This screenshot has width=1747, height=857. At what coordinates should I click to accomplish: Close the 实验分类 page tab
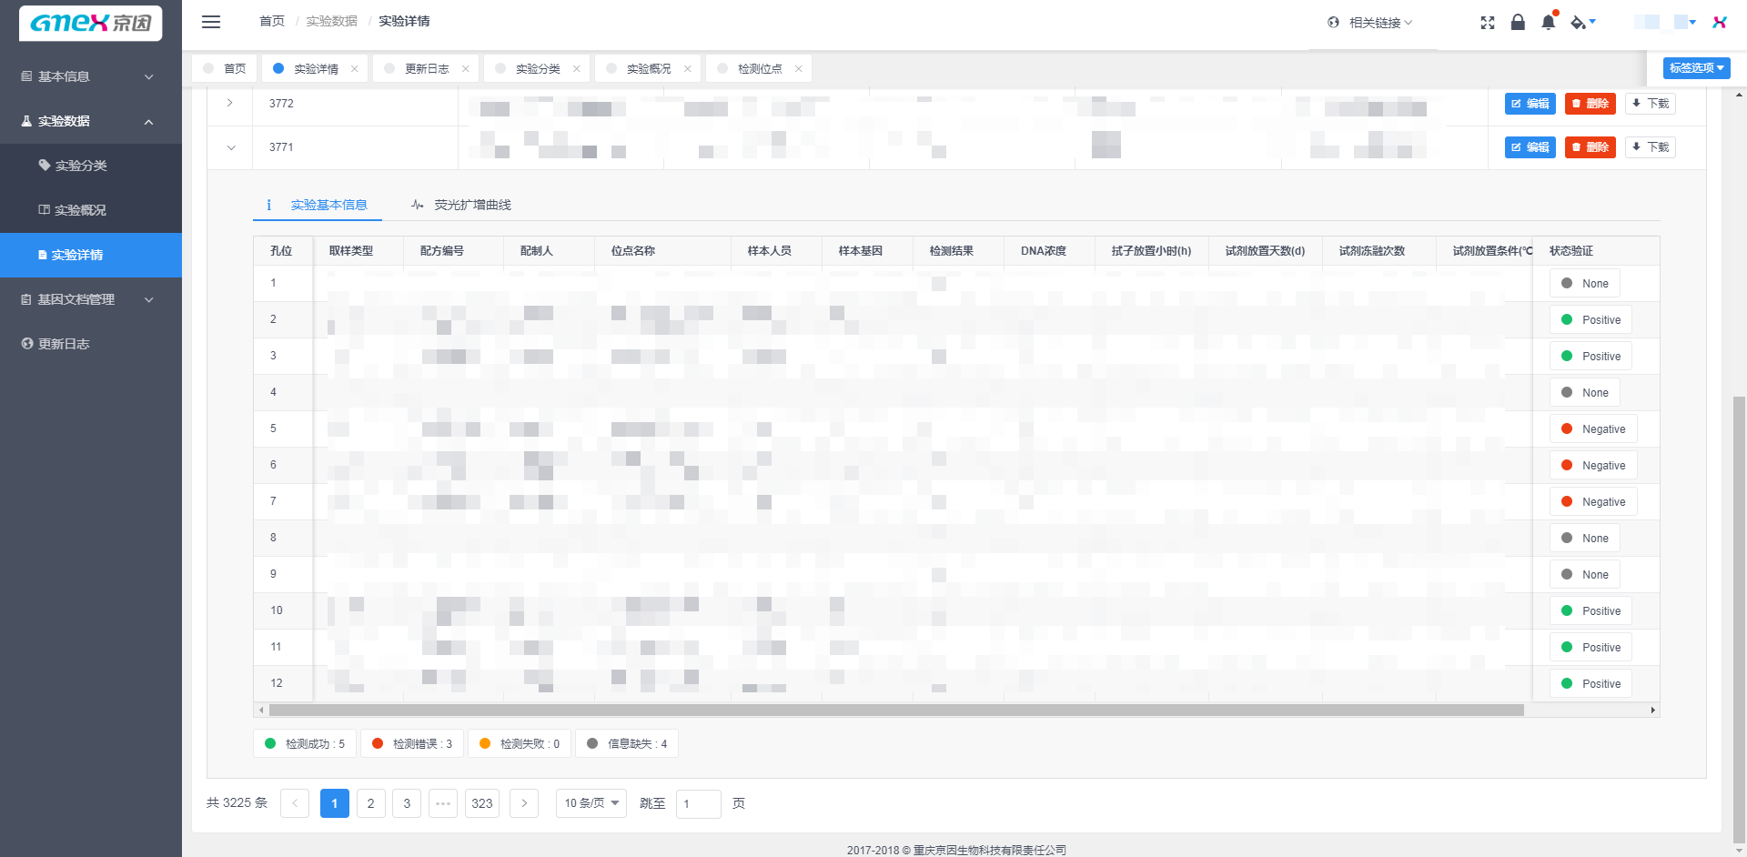point(577,69)
